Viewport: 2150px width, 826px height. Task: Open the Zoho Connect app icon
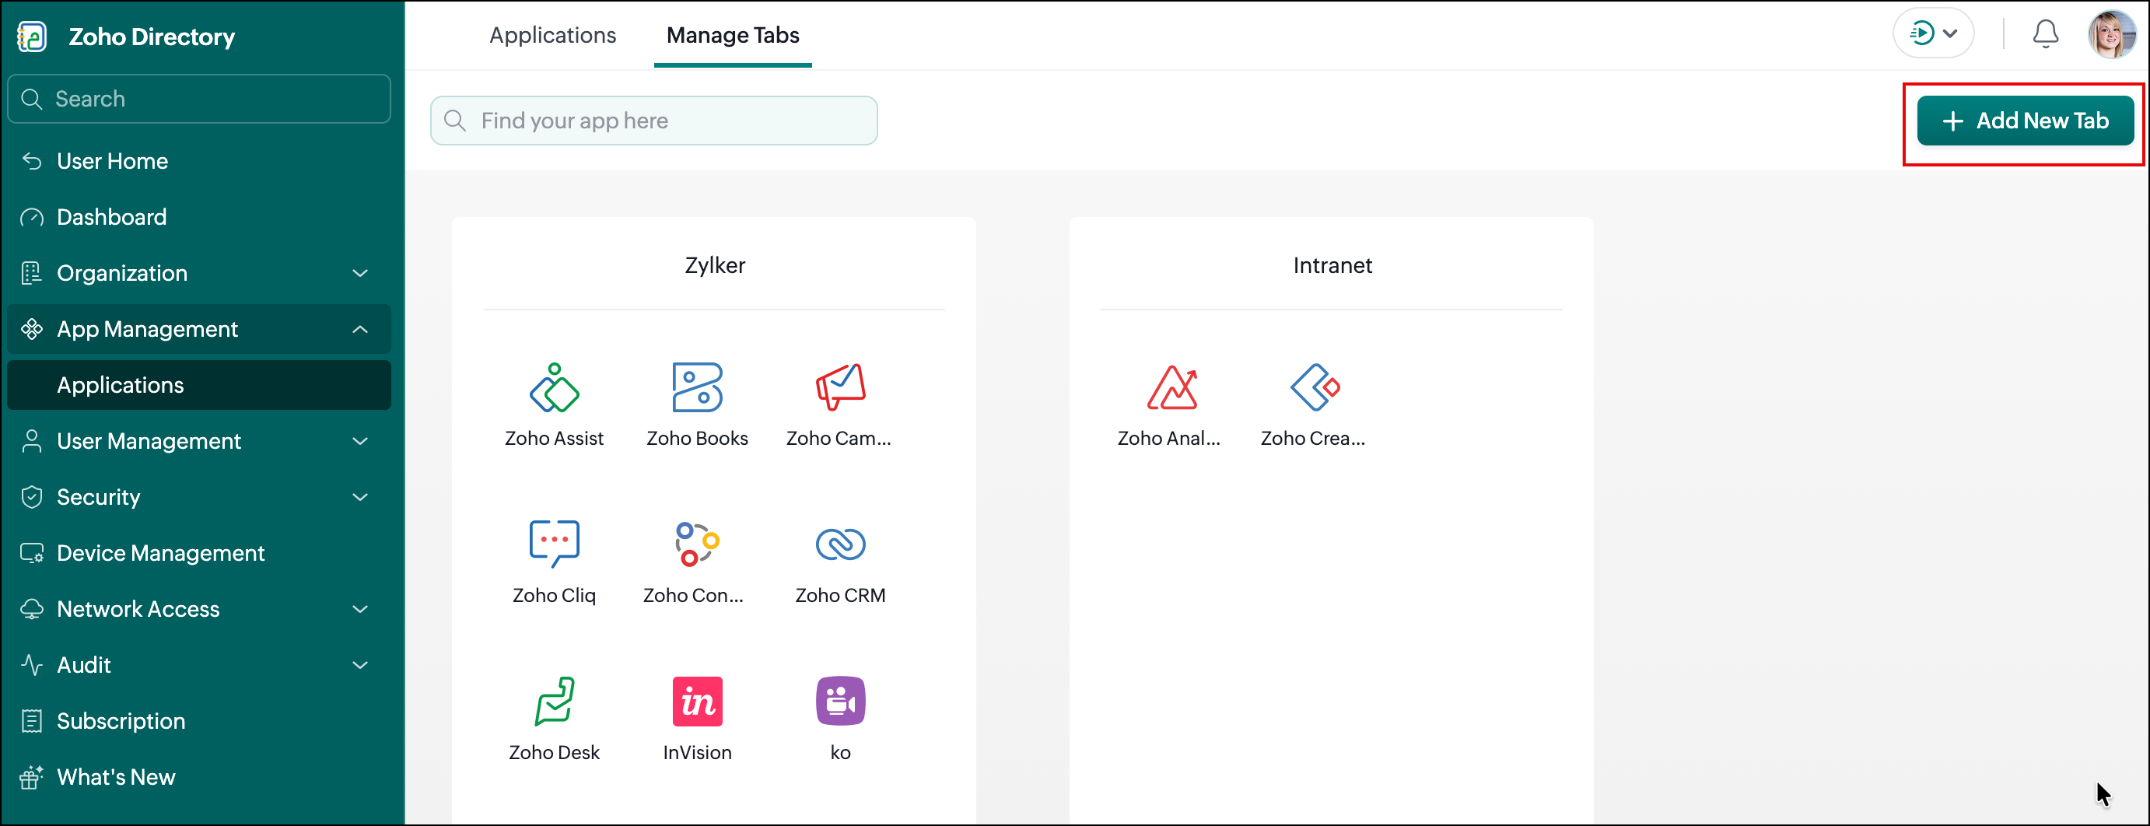click(697, 544)
